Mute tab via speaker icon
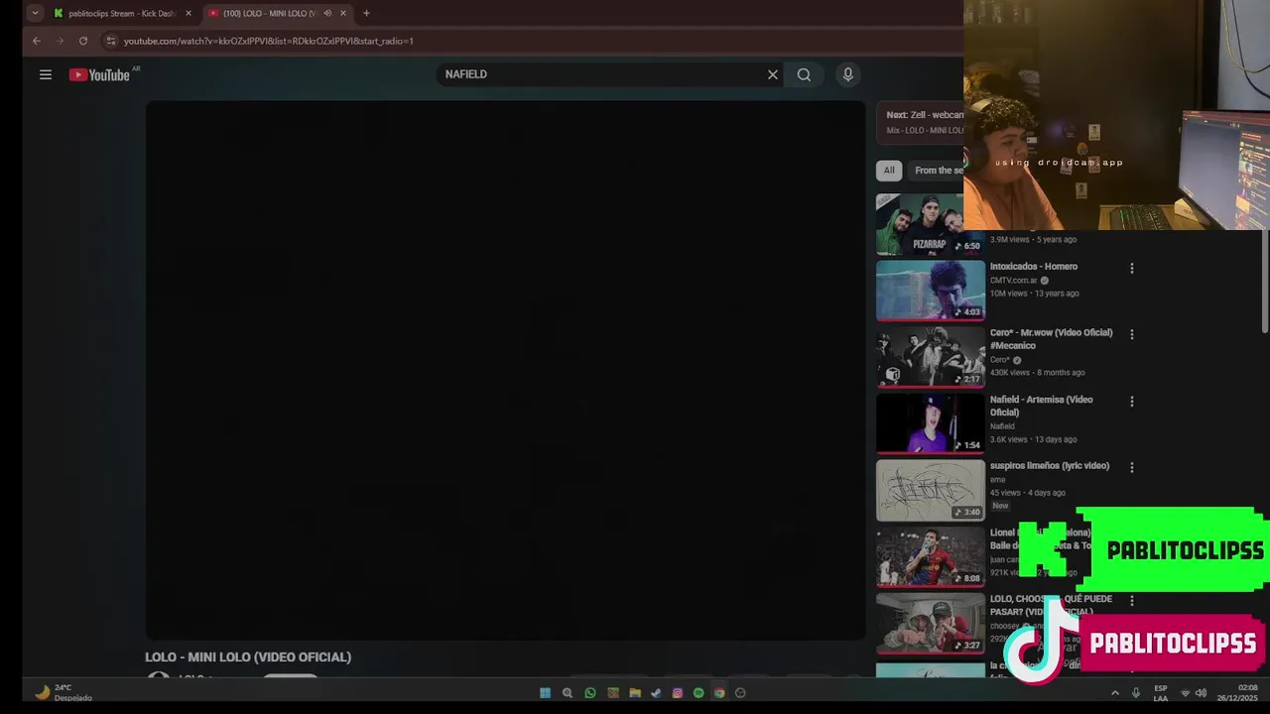 [327, 13]
